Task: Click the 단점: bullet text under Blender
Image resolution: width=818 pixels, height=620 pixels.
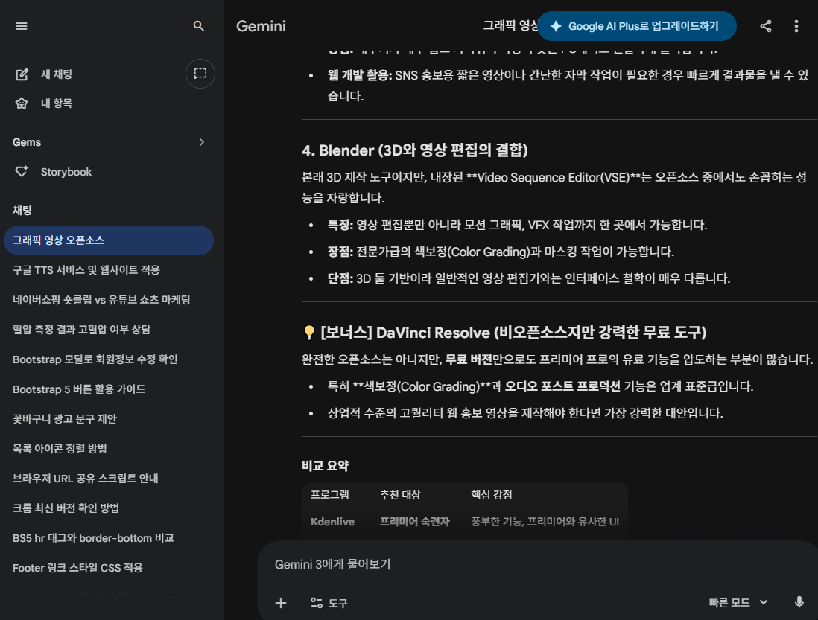Action: tap(528, 278)
